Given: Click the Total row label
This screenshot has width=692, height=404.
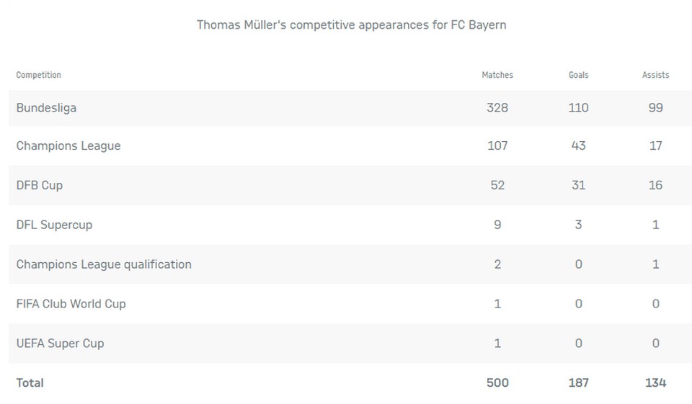Looking at the screenshot, I should point(30,383).
